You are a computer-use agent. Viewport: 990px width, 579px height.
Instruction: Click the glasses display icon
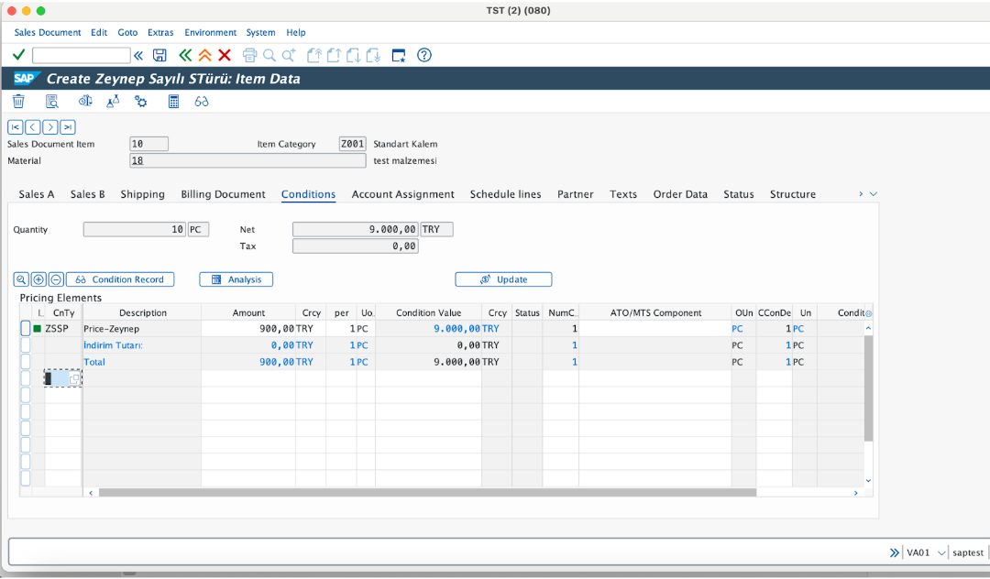202,101
